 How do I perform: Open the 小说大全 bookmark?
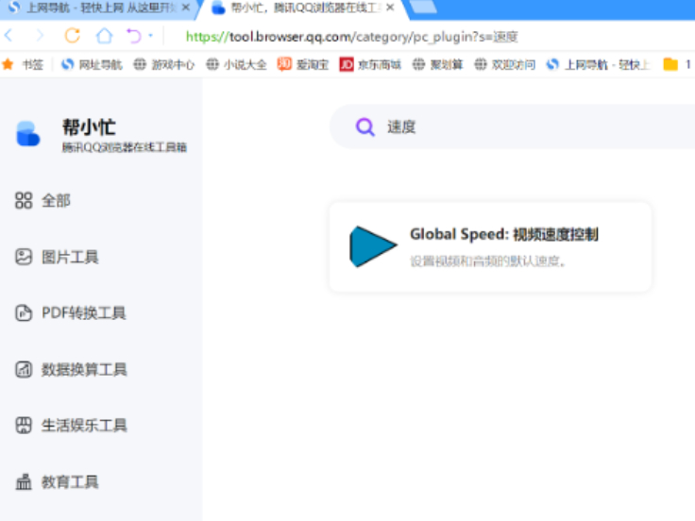click(236, 65)
